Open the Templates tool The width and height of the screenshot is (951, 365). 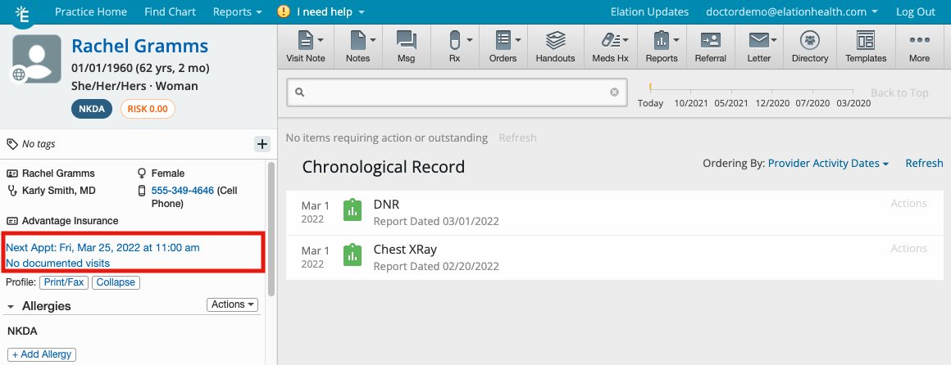(866, 47)
